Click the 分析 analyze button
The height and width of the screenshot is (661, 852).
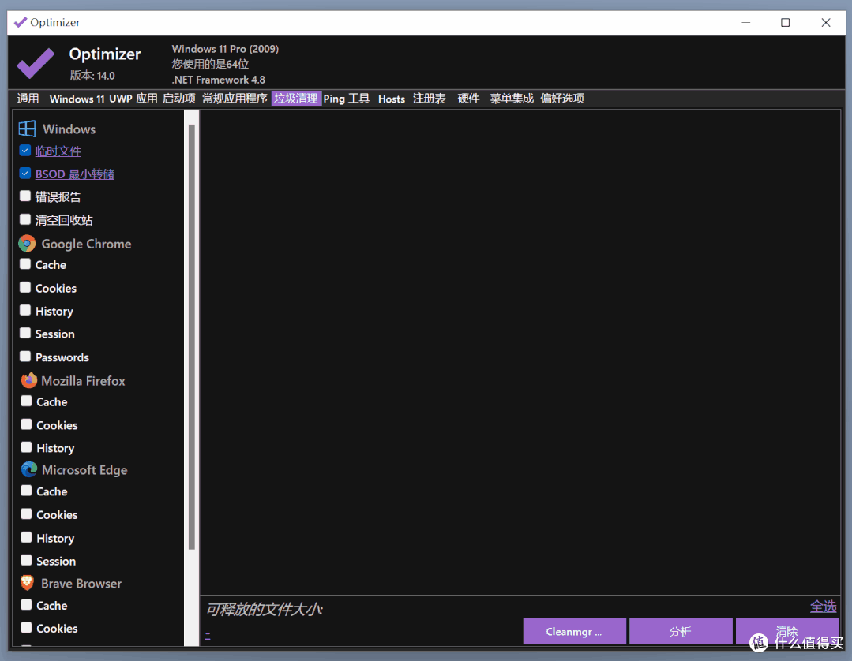681,631
